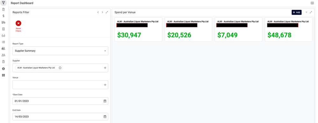
Task: Click the ALM supplier chip label
Action: tap(36, 68)
